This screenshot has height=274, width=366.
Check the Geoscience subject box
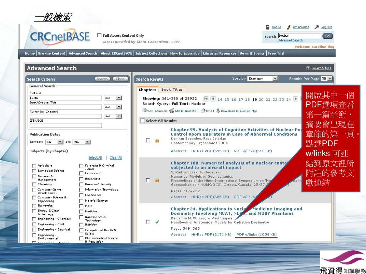tap(81, 174)
